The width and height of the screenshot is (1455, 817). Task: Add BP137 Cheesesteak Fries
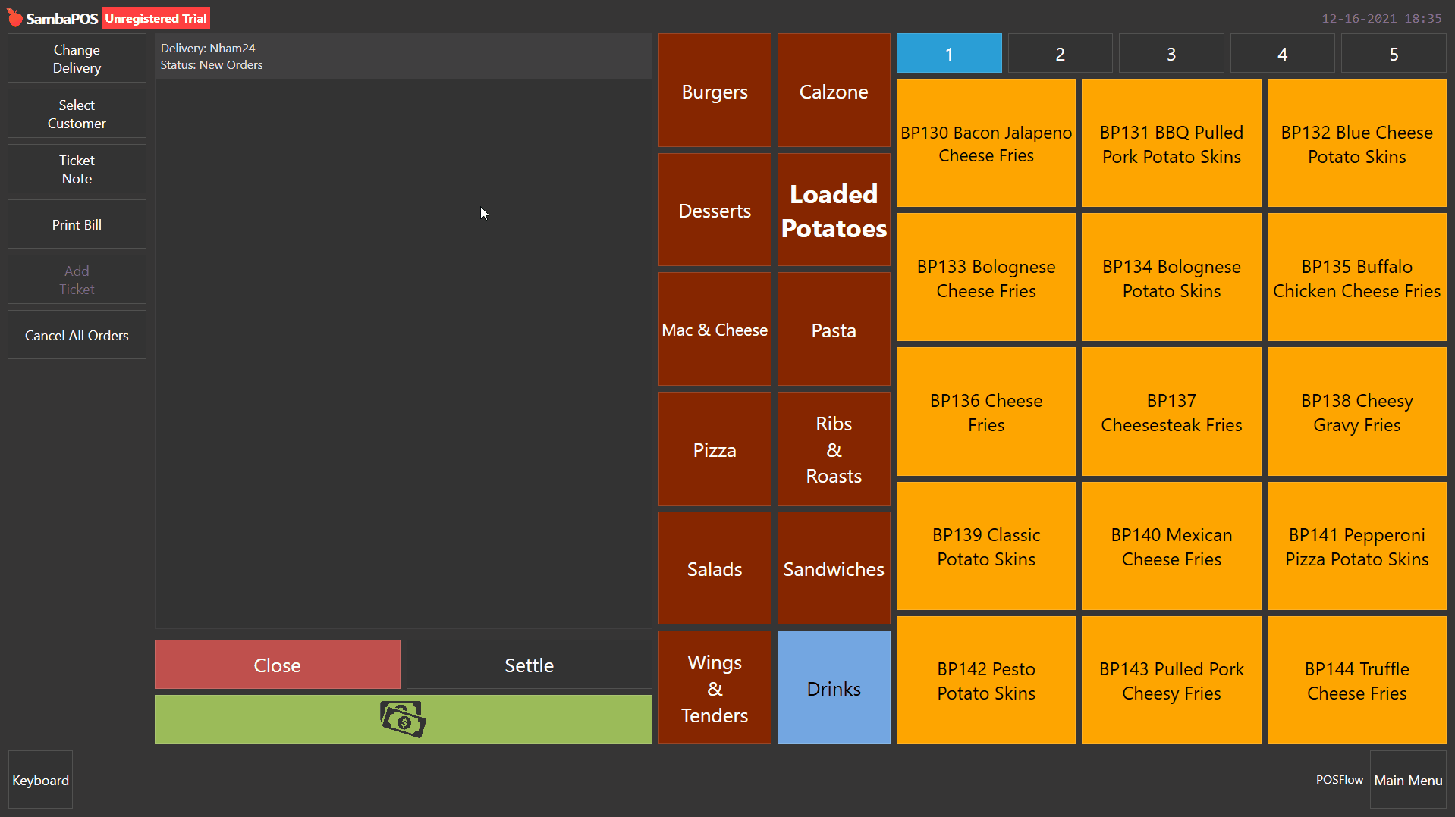click(1171, 412)
